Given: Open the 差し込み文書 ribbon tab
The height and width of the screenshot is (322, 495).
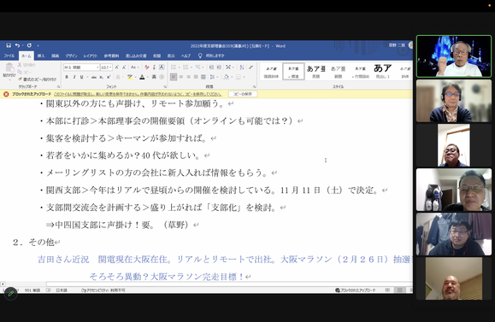Looking at the screenshot, I should [x=136, y=56].
